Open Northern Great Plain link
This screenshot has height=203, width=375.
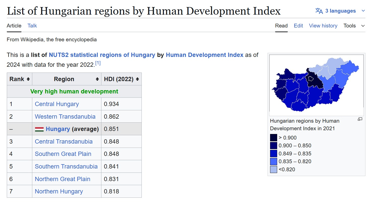[x=63, y=179]
